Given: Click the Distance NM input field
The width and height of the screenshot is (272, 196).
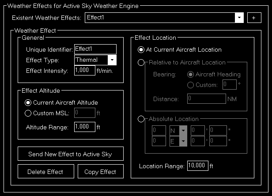Looking at the screenshot, I should pyautogui.click(x=207, y=98).
